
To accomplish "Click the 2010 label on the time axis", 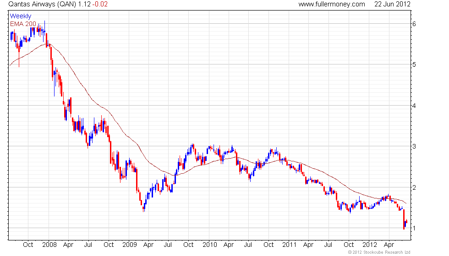I will (x=210, y=245).
